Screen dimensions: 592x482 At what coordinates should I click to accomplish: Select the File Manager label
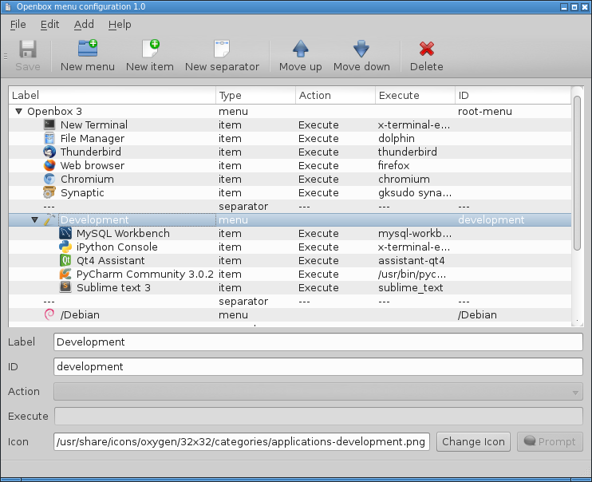(93, 139)
